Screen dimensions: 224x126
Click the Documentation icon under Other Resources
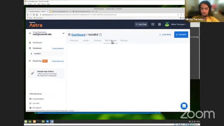click(30, 99)
